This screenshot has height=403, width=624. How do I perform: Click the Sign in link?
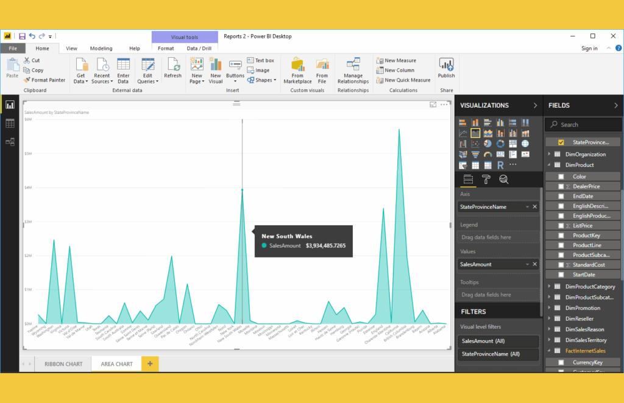click(x=589, y=49)
